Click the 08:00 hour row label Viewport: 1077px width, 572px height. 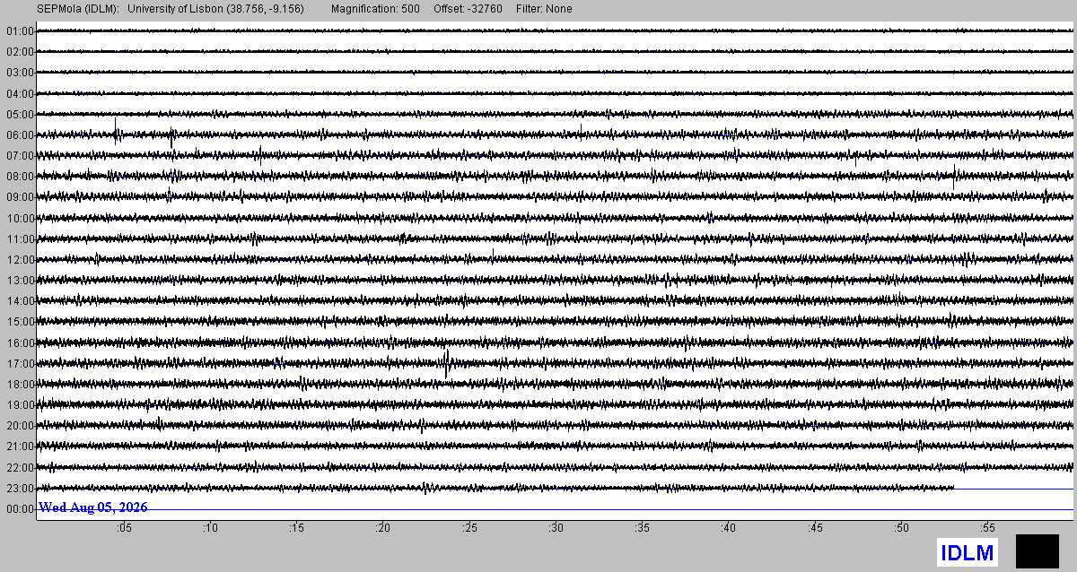point(20,177)
